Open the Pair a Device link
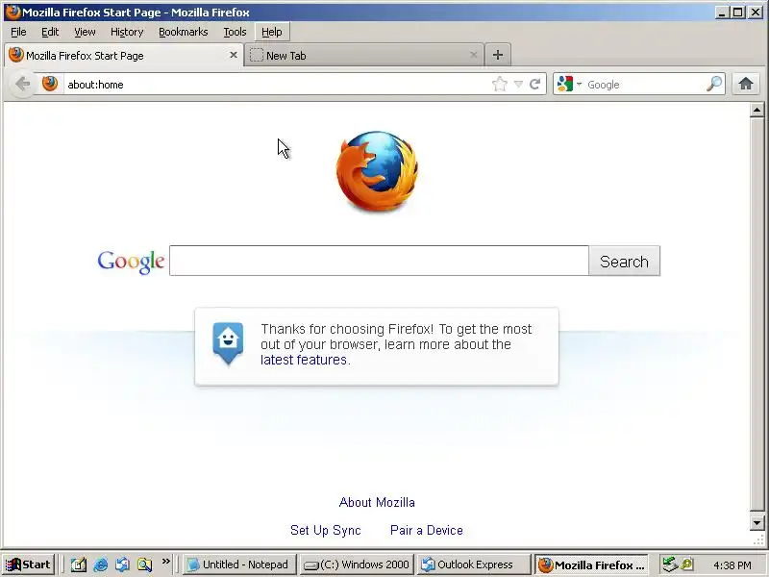Viewport: 769px width, 577px height. point(427,530)
